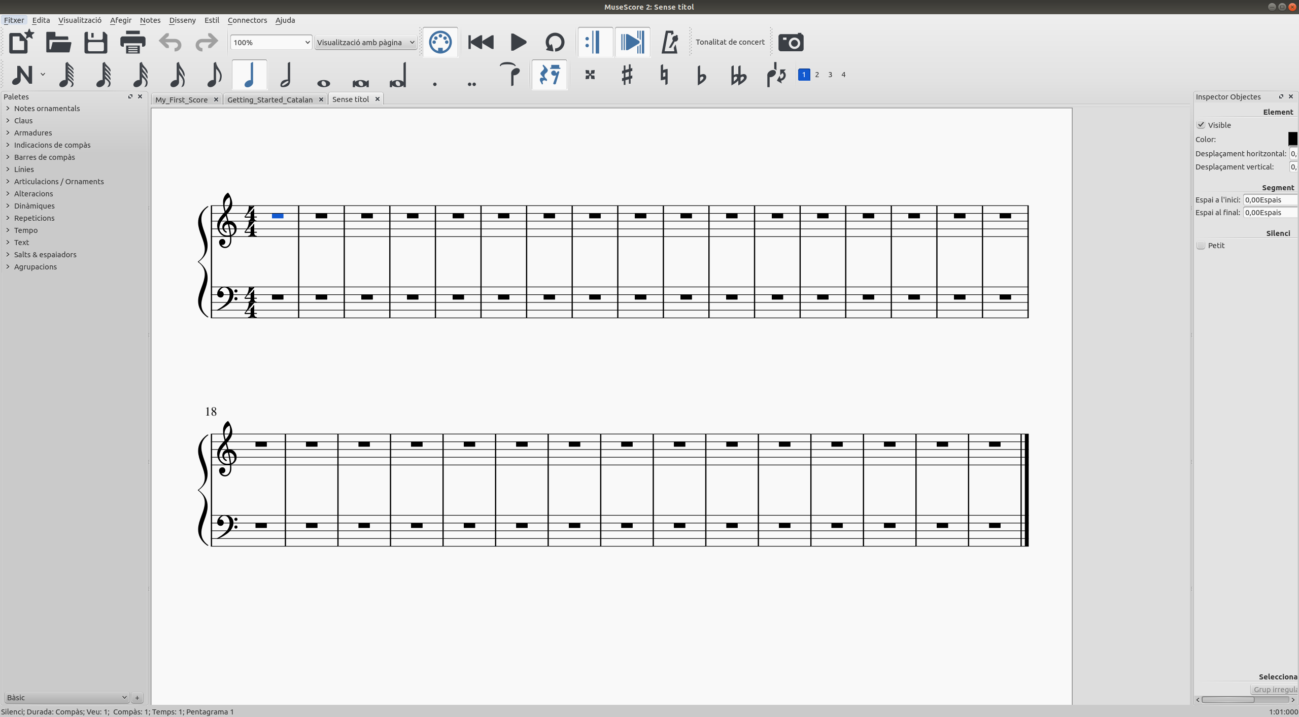The image size is (1299, 717).
Task: Expand the Armadures palette
Action: click(x=33, y=133)
